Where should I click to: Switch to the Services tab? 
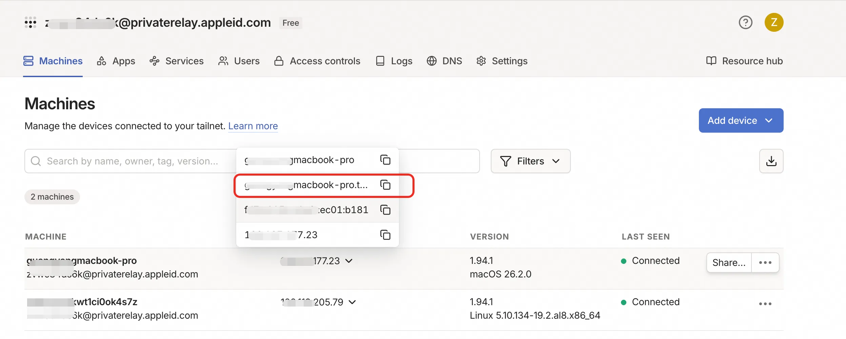click(x=177, y=61)
